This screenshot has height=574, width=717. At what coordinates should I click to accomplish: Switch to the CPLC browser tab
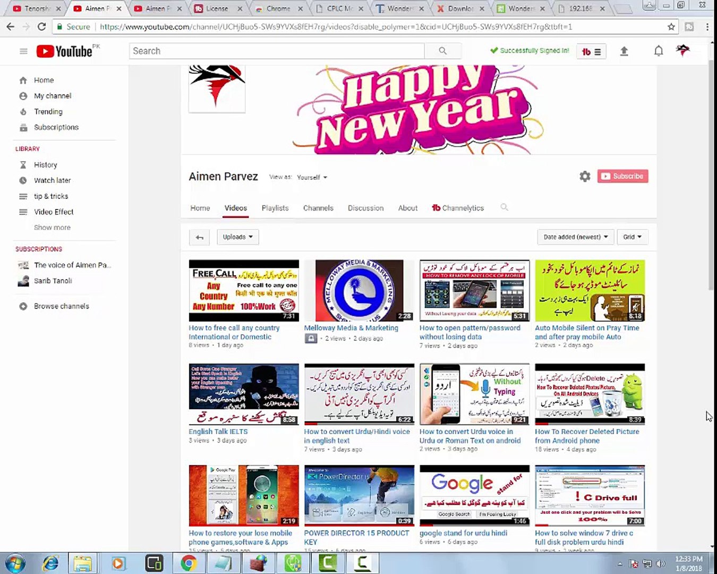340,9
